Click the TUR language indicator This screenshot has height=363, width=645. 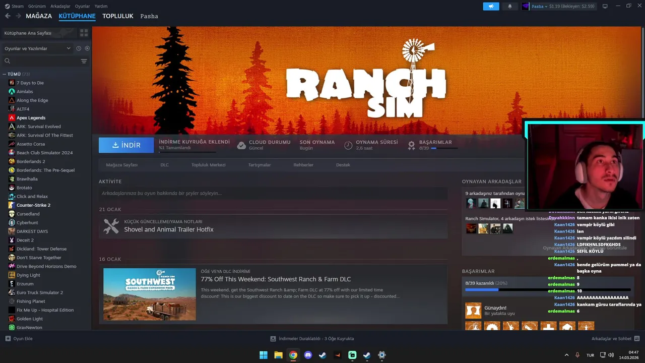pyautogui.click(x=590, y=355)
